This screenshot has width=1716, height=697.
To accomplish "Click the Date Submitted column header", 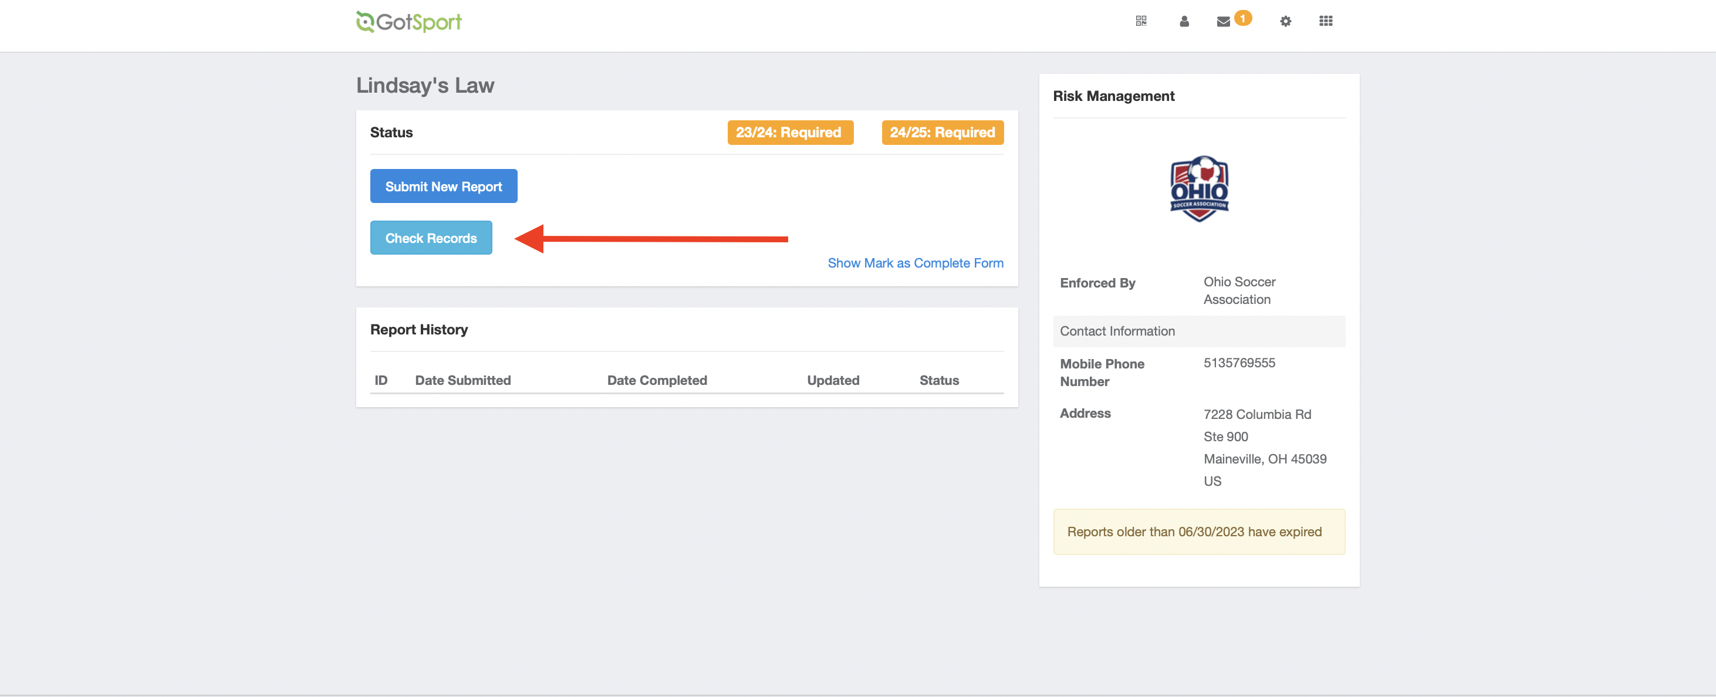I will (x=463, y=380).
